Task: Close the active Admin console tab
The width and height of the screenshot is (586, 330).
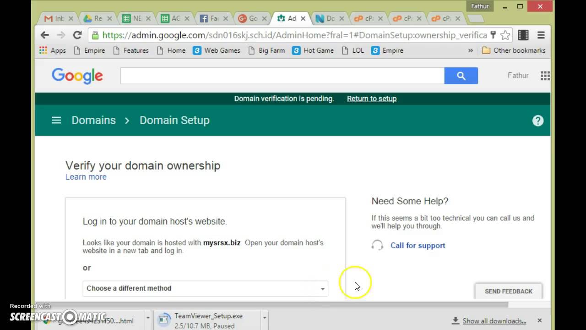Action: (x=303, y=19)
